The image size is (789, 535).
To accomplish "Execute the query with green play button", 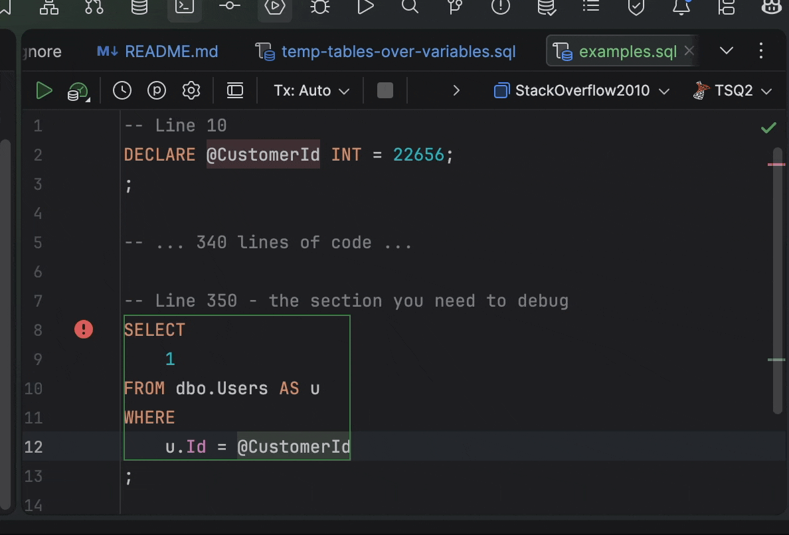I will coord(44,91).
